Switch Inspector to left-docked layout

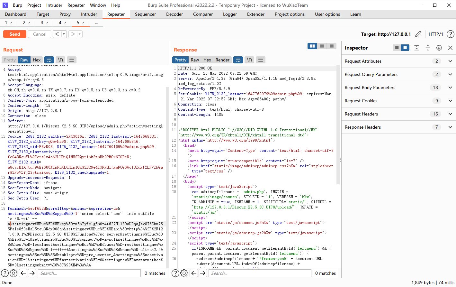click(397, 48)
